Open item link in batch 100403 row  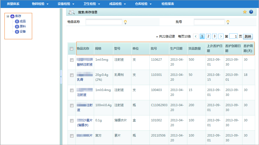(x=85, y=92)
